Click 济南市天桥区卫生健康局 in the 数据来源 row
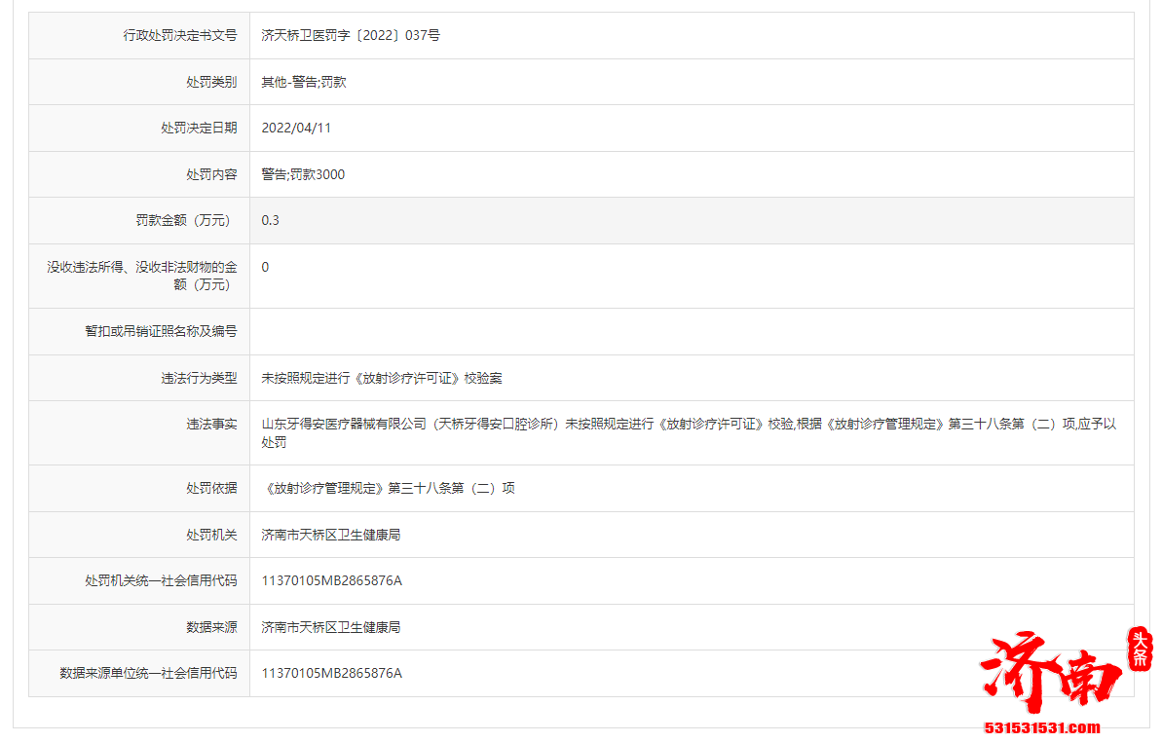Screen dimensions: 1162x743 pos(330,627)
